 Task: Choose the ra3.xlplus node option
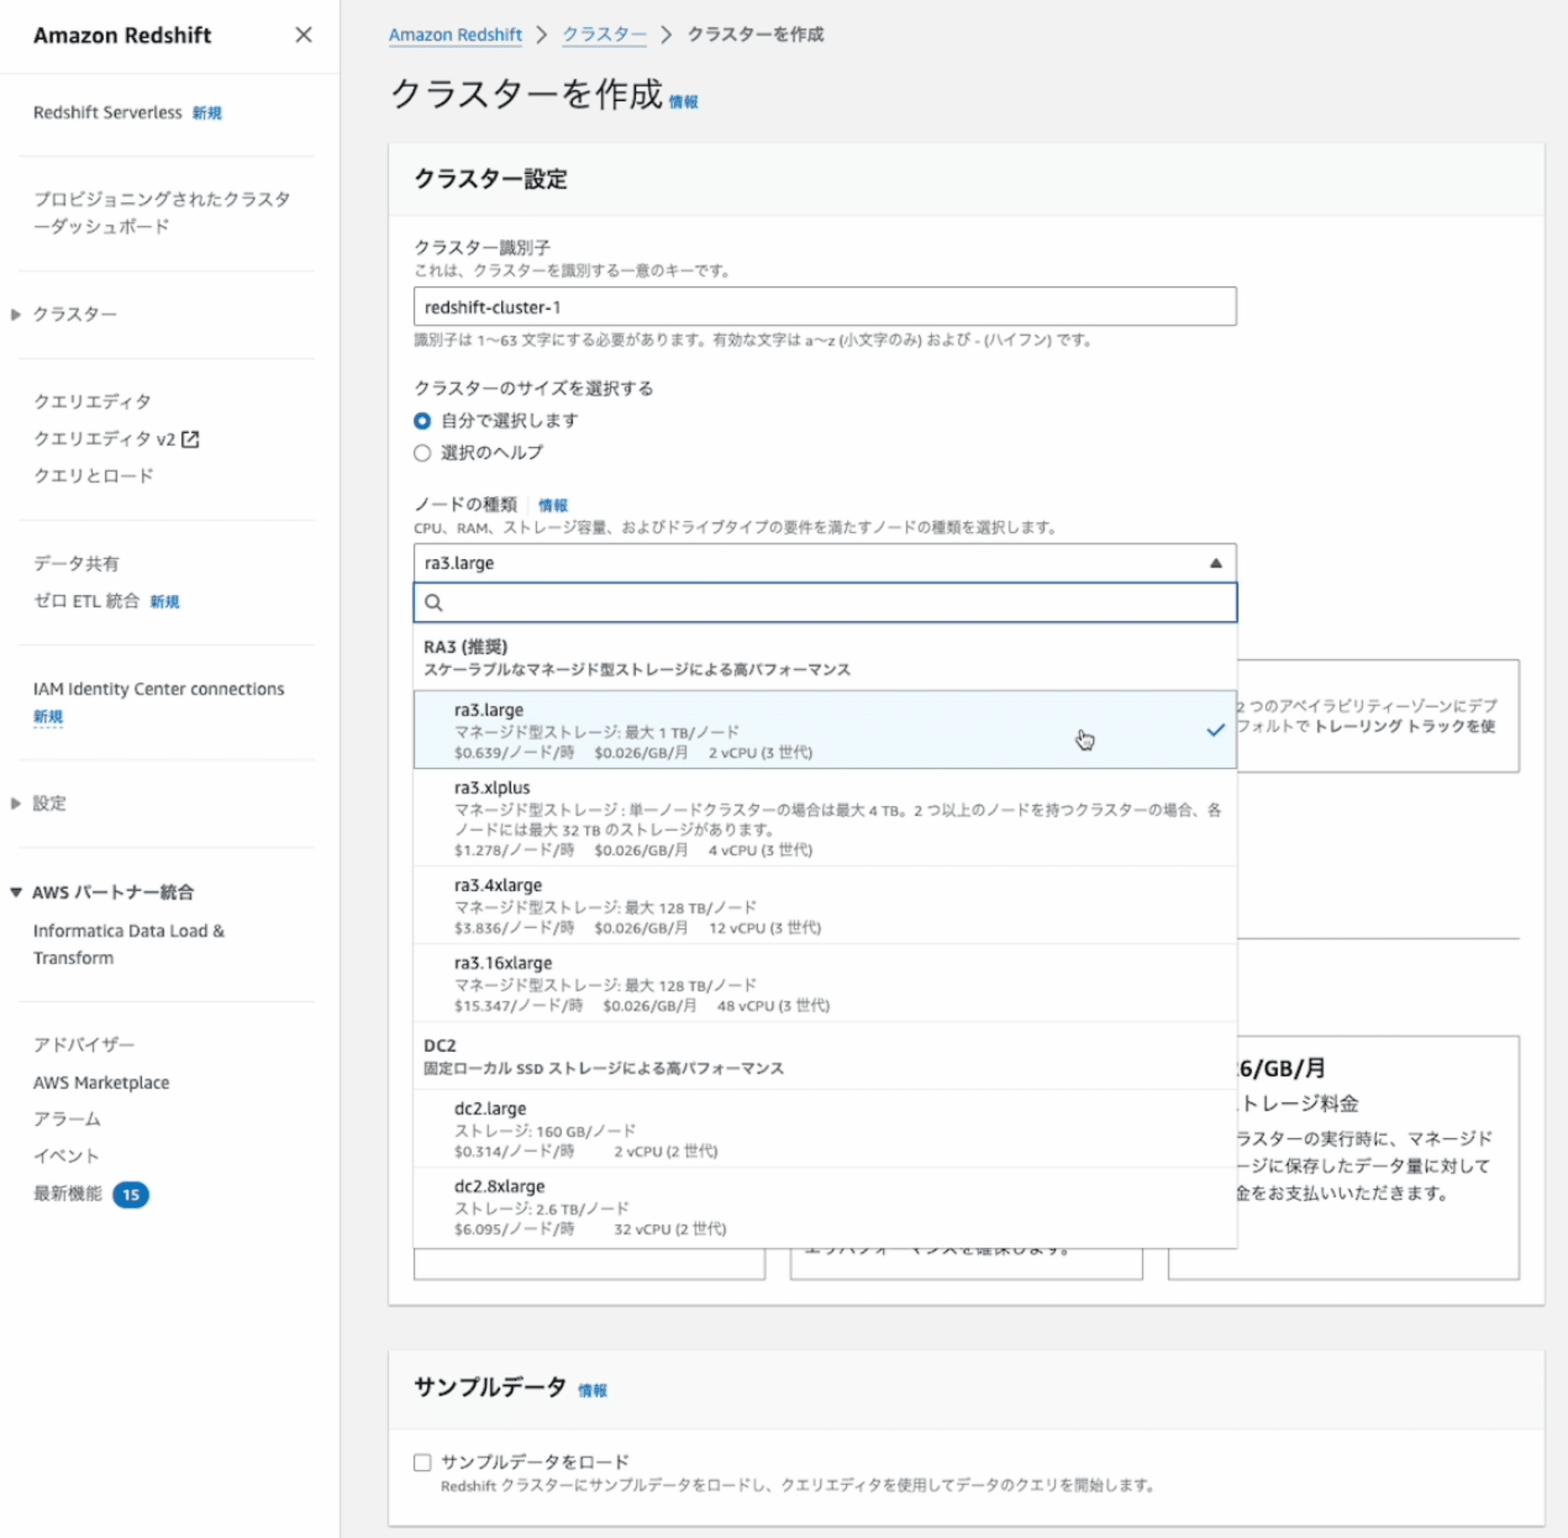coord(825,818)
